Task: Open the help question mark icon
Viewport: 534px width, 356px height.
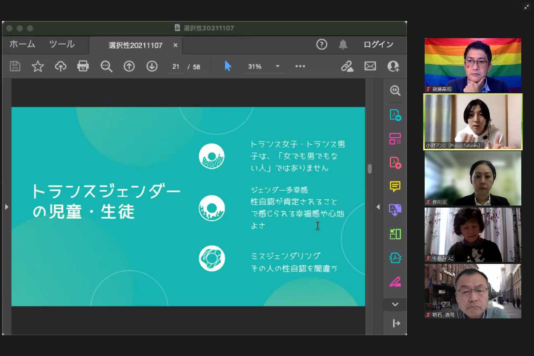Action: [321, 44]
